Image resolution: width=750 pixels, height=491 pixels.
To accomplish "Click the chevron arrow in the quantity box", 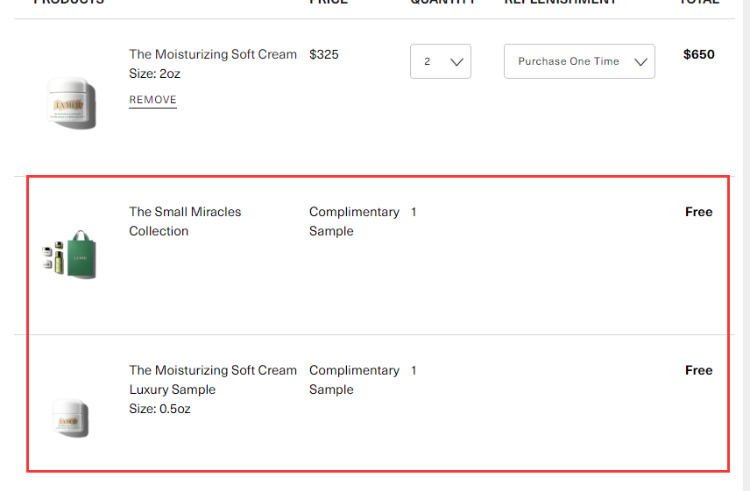I will click(456, 61).
